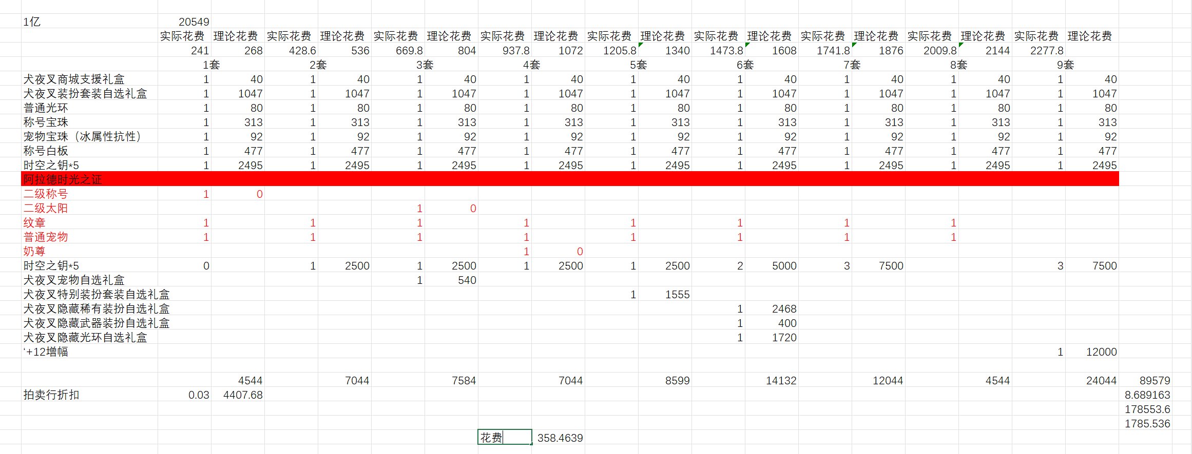Click the 1套 header cell

(212, 65)
